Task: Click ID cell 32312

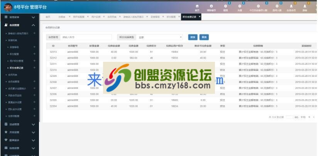Action: 53,58
